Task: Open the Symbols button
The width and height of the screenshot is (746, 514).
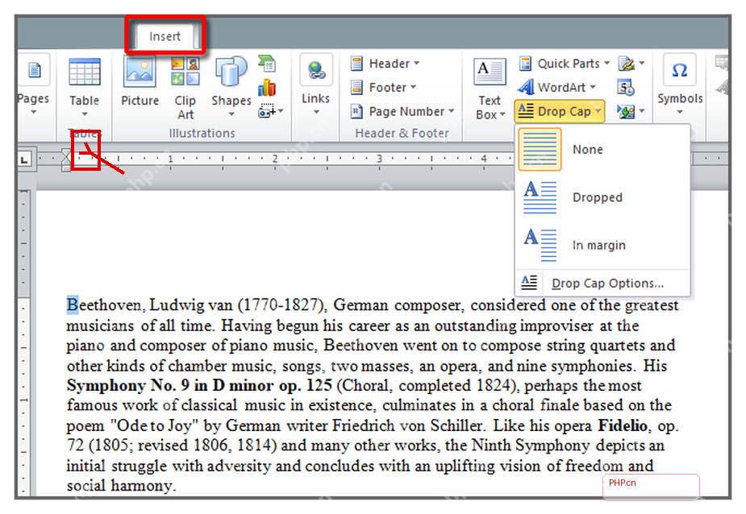Action: point(680,85)
